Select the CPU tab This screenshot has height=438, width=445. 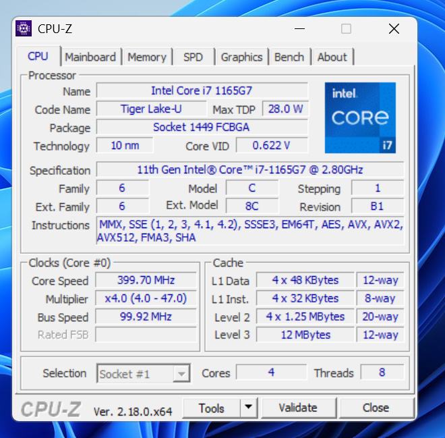click(x=38, y=56)
